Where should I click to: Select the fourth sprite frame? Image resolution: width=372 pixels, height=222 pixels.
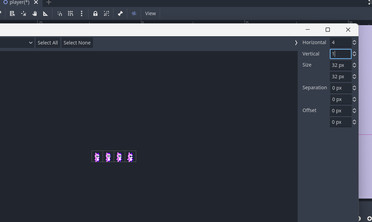131,157
